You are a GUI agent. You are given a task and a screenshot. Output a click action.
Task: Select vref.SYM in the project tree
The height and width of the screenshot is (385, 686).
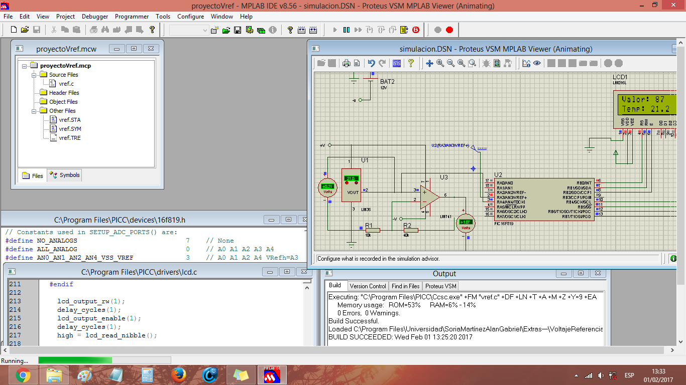(x=70, y=129)
